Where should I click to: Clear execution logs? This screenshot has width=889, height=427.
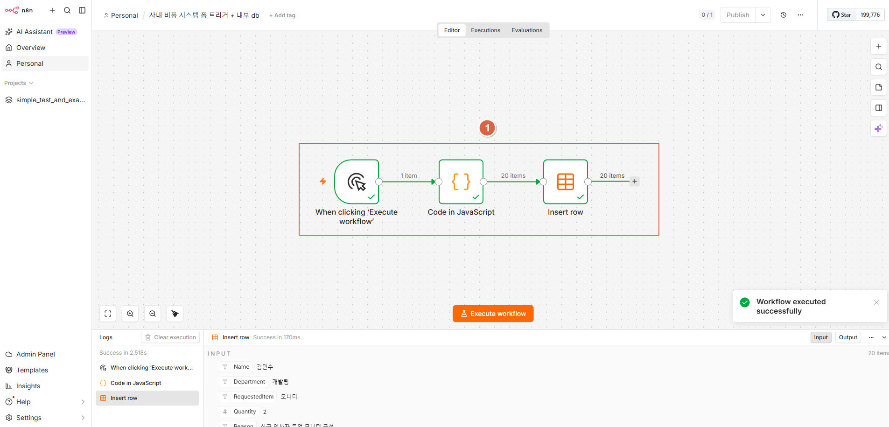pyautogui.click(x=170, y=337)
